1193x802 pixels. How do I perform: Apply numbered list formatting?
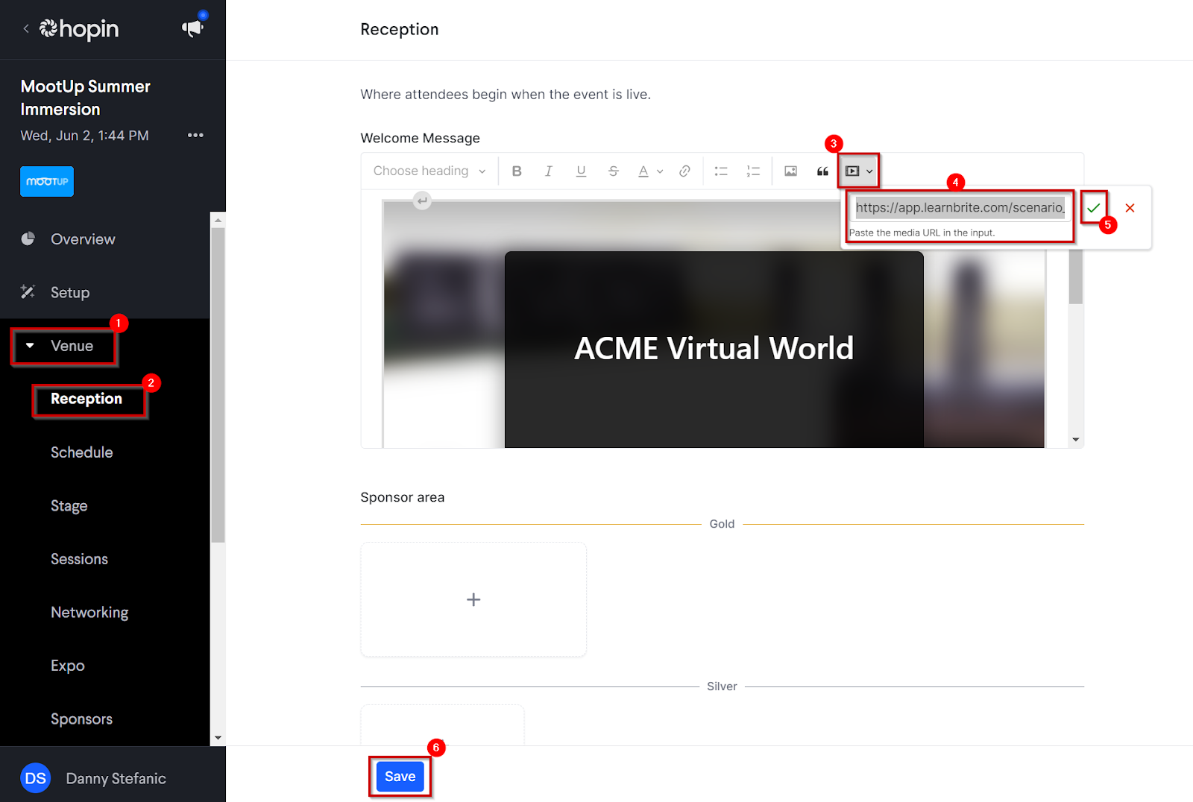pyautogui.click(x=753, y=171)
